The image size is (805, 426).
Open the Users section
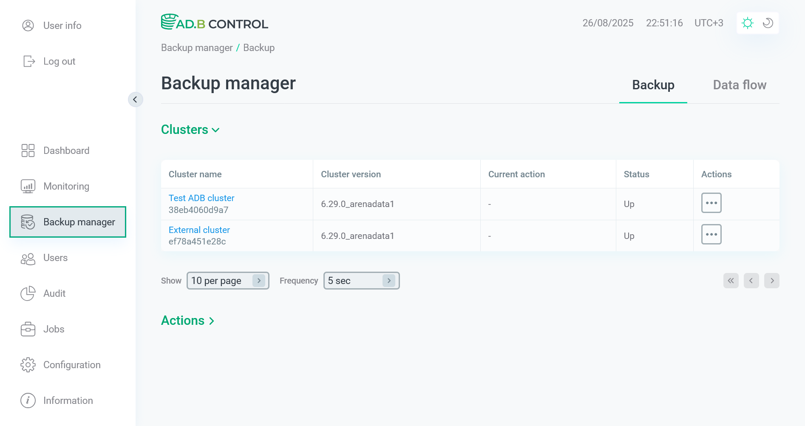point(55,258)
